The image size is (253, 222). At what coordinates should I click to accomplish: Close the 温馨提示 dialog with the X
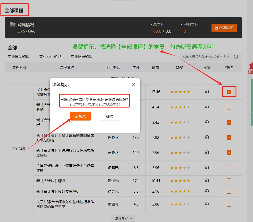133,84
